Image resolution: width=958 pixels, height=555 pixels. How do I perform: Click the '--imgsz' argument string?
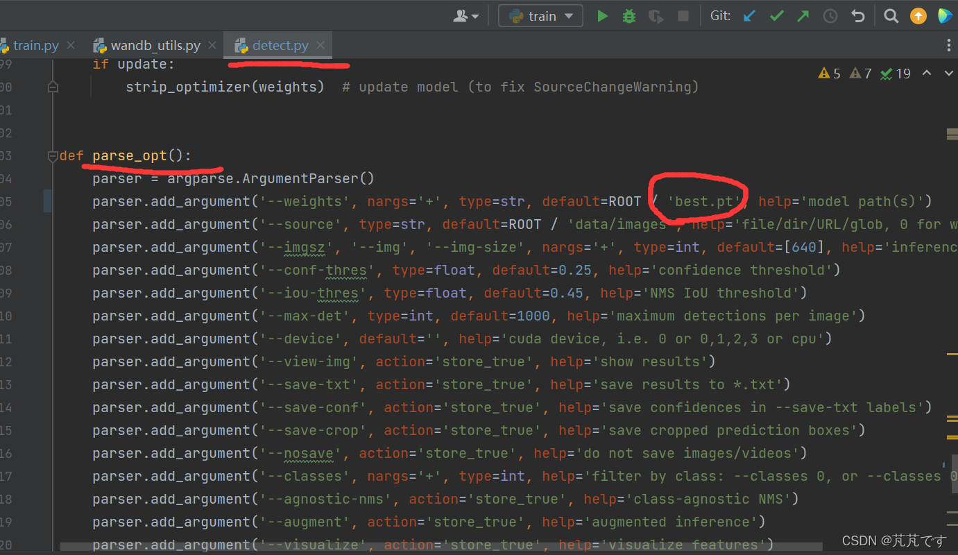coord(300,248)
